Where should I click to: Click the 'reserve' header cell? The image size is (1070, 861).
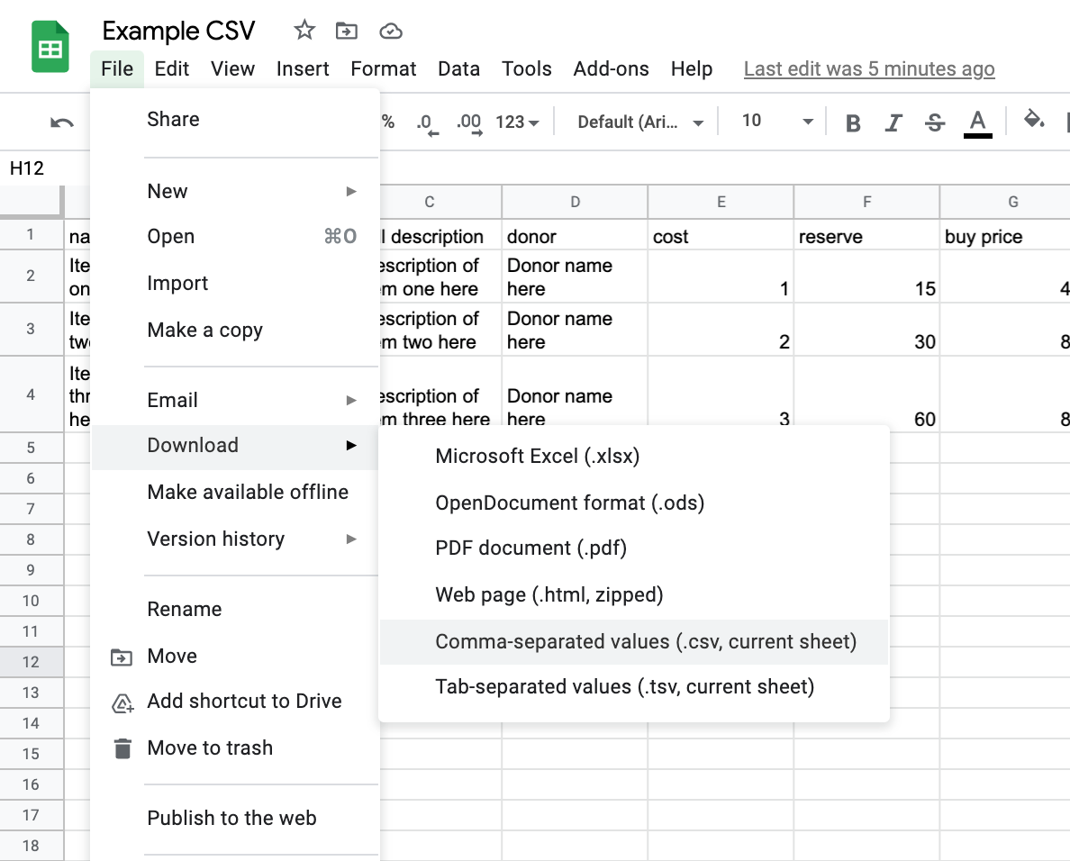point(866,236)
